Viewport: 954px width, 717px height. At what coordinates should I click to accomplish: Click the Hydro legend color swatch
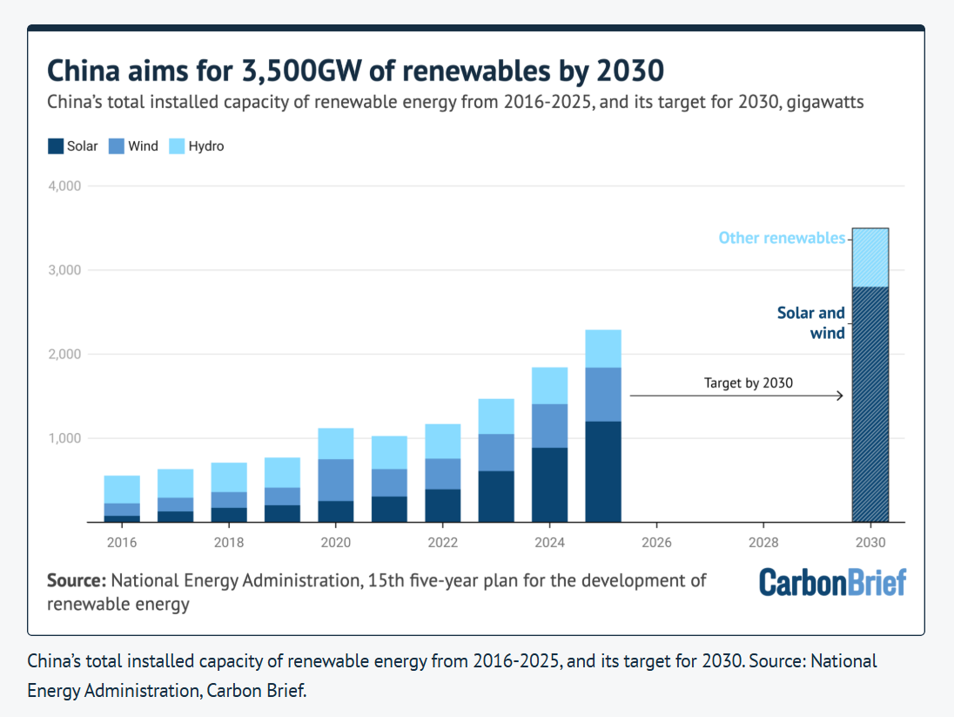pos(177,146)
